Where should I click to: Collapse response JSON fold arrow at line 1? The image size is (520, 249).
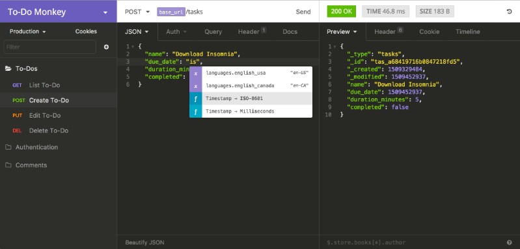335,47
